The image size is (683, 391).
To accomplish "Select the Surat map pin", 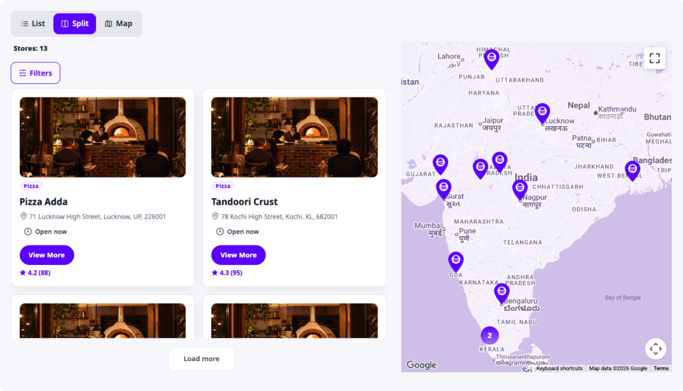I will [444, 189].
